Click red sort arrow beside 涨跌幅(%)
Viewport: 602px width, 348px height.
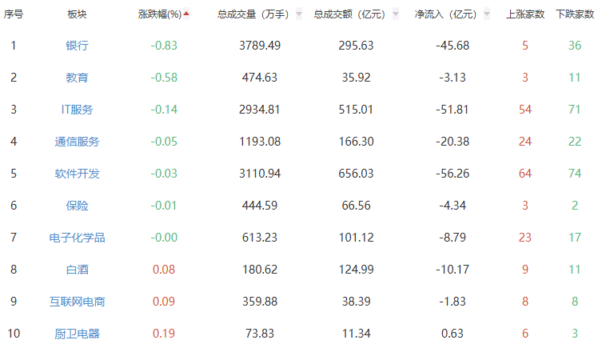[x=186, y=14]
